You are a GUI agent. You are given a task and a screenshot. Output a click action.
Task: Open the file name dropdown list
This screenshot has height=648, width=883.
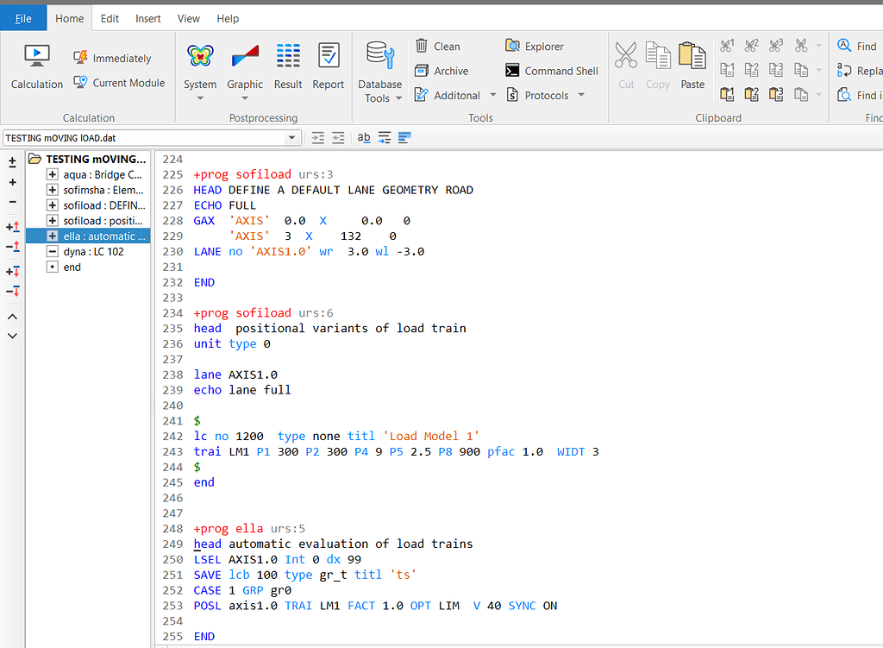pyautogui.click(x=292, y=138)
